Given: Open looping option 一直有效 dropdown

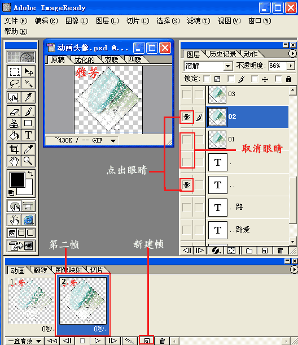Looking at the screenshot, I should [x=24, y=341].
